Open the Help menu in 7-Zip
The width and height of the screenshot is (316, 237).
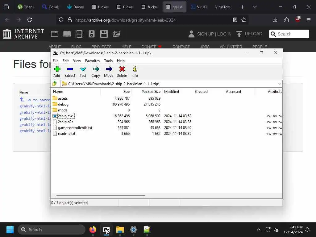click(x=121, y=61)
